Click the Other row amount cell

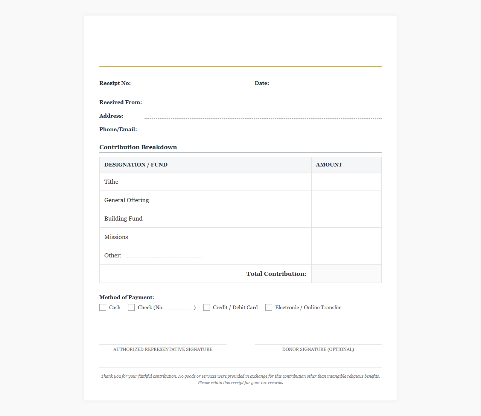click(346, 255)
